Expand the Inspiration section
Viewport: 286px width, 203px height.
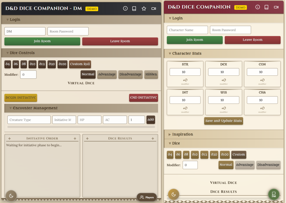click(x=224, y=134)
